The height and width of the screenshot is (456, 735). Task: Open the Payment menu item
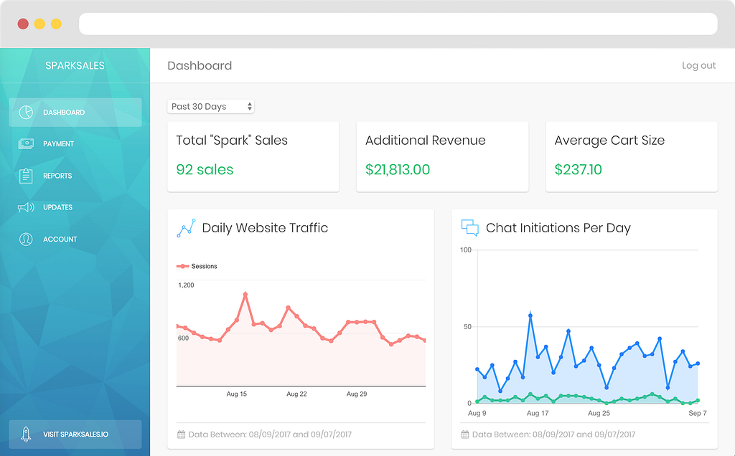point(75,143)
